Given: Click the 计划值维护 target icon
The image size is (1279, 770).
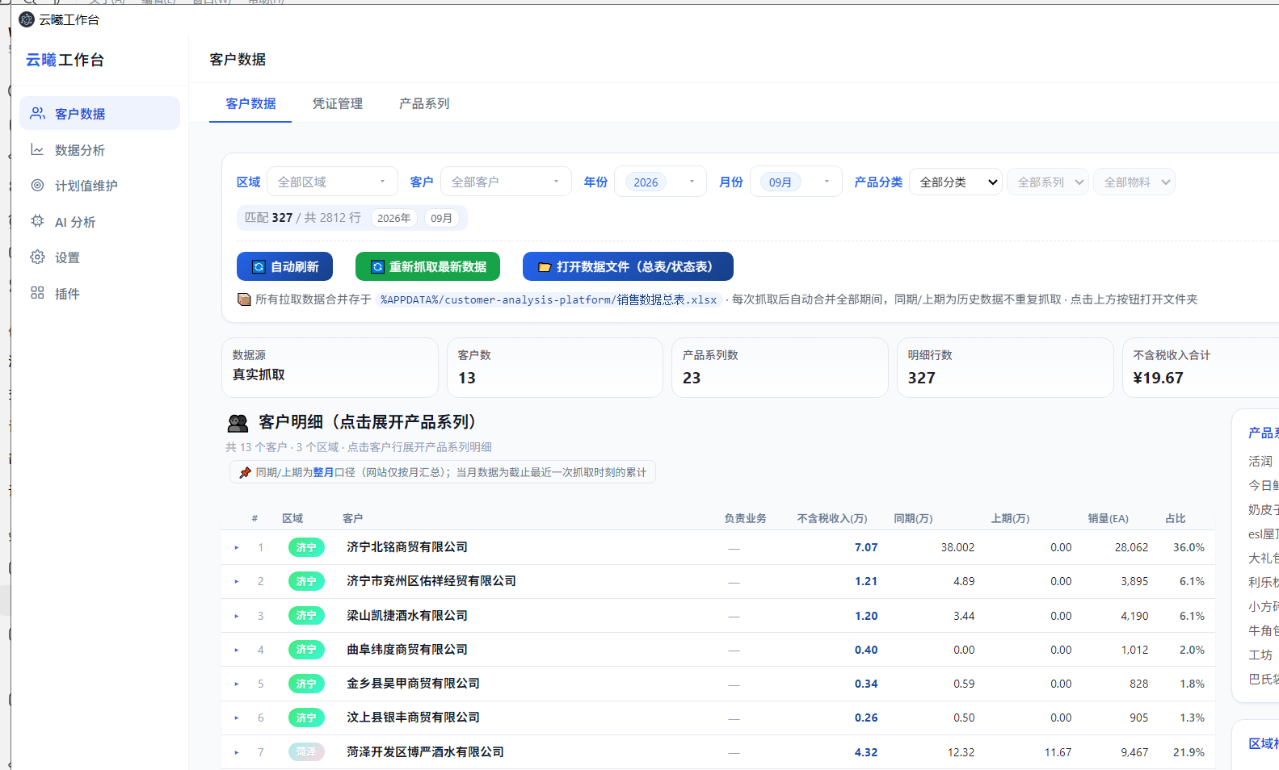Looking at the screenshot, I should tap(37, 185).
